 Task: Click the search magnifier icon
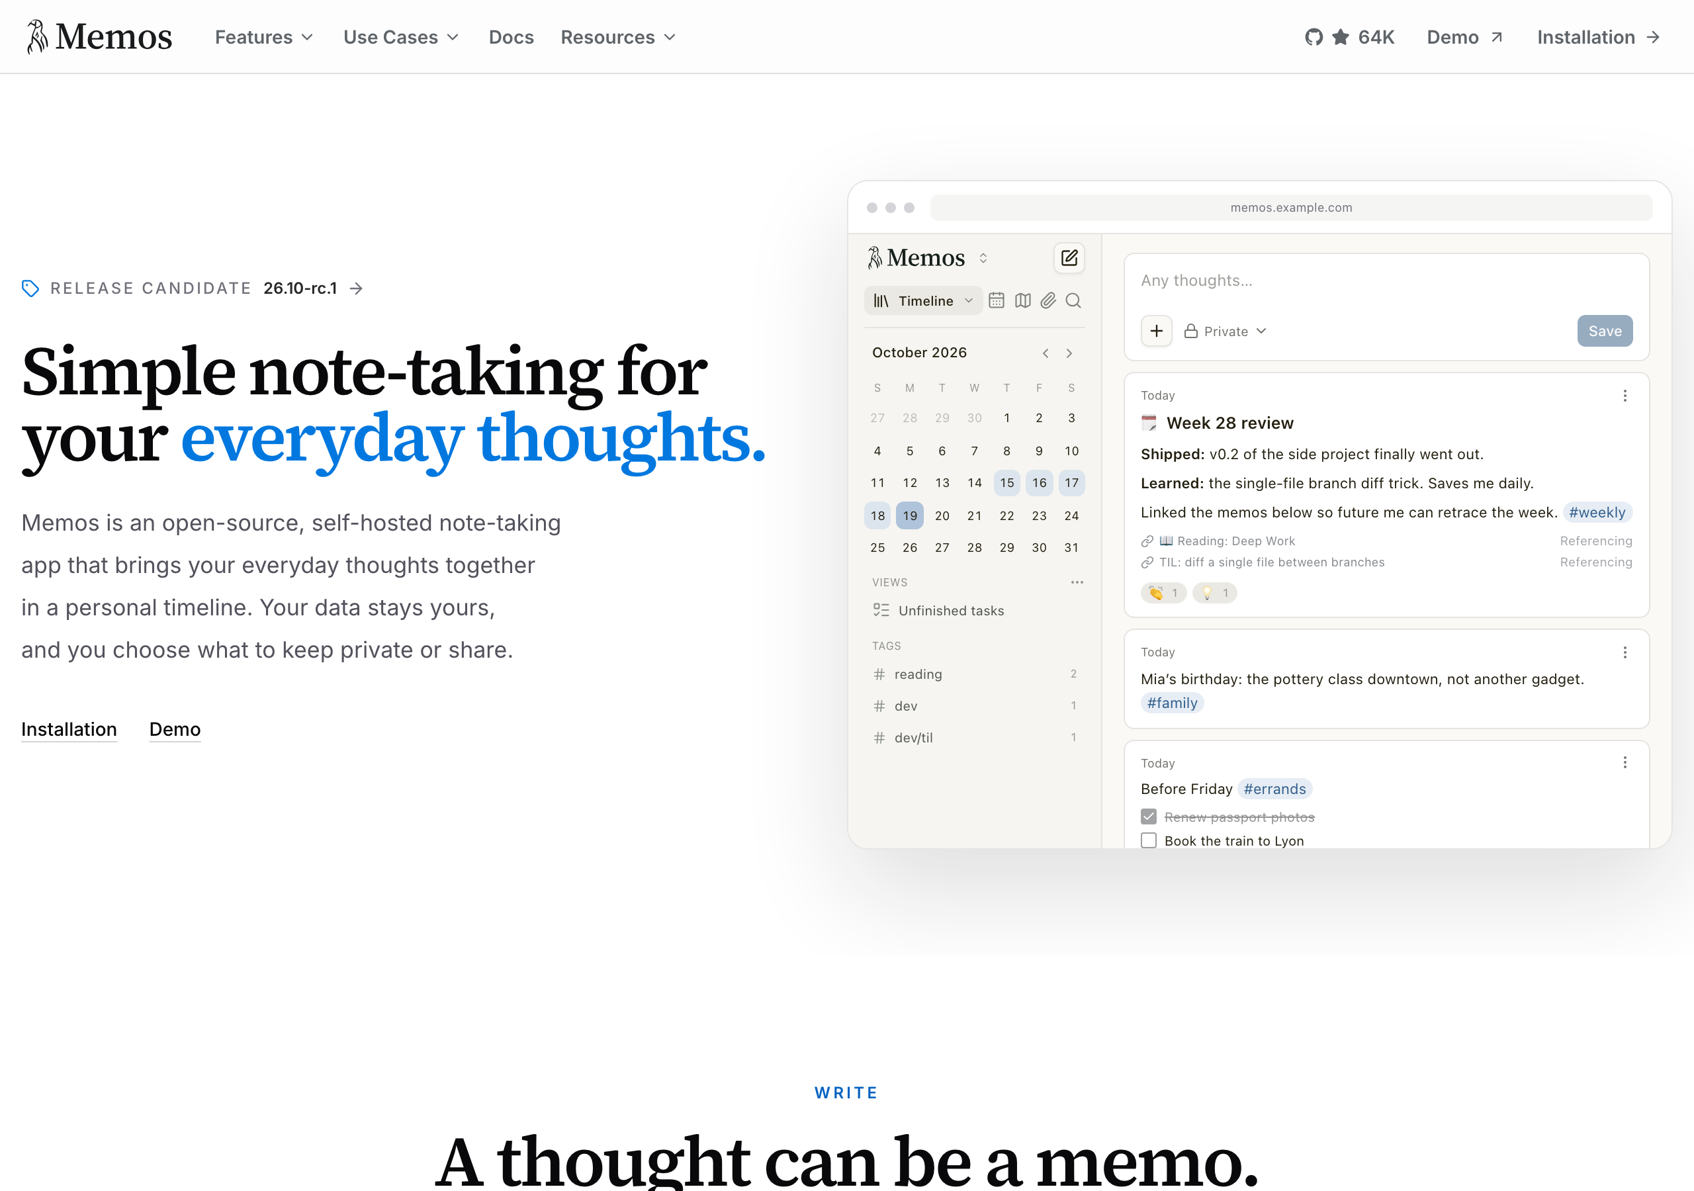[1073, 300]
